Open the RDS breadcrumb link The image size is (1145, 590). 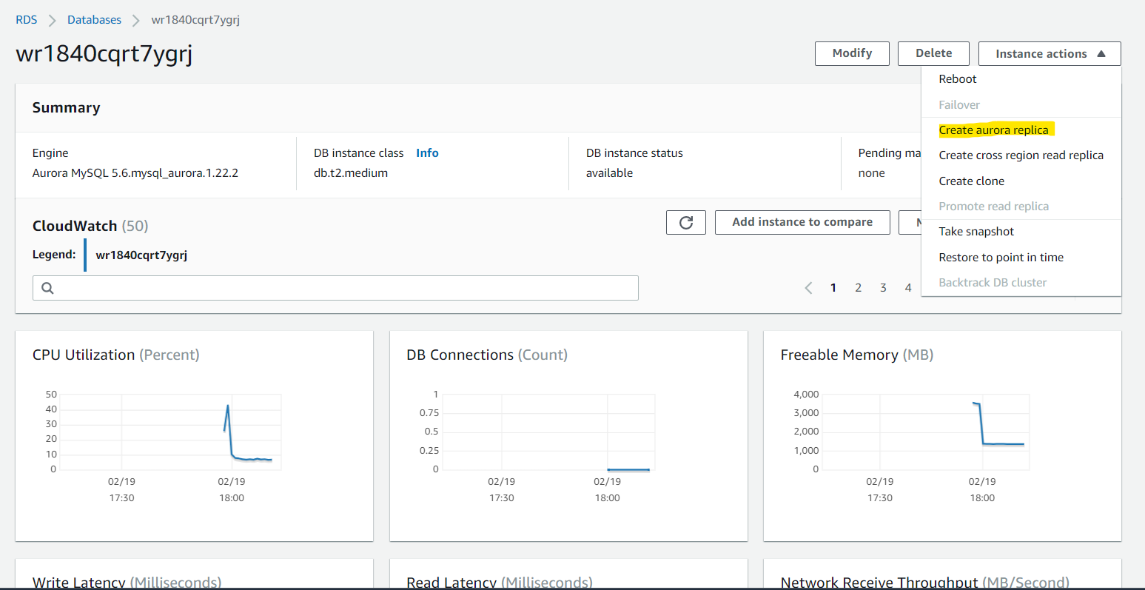(x=27, y=20)
